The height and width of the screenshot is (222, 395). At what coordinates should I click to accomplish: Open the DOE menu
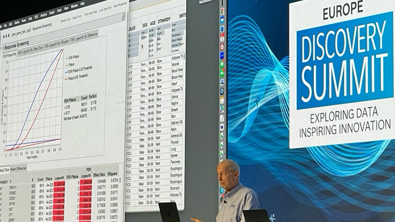click(x=36, y=17)
